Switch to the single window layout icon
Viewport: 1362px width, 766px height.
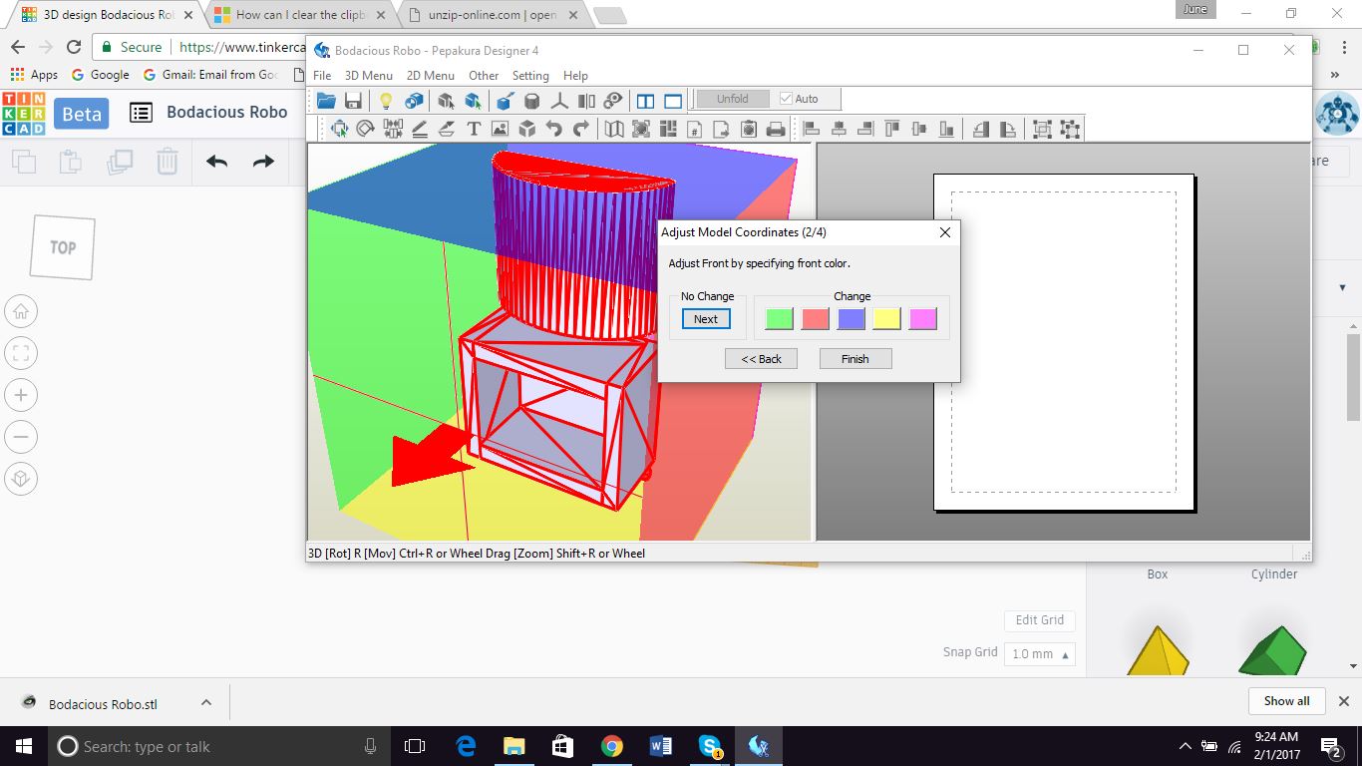pos(673,100)
